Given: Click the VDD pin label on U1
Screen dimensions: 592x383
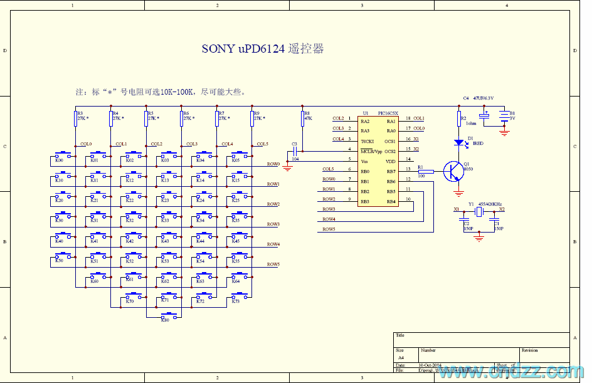Looking at the screenshot, I should [391, 162].
